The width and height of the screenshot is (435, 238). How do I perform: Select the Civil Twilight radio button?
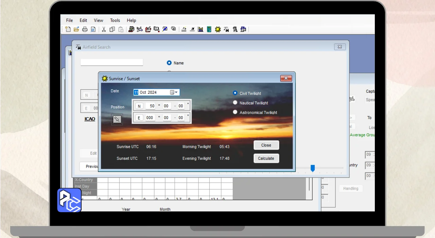[235, 93]
